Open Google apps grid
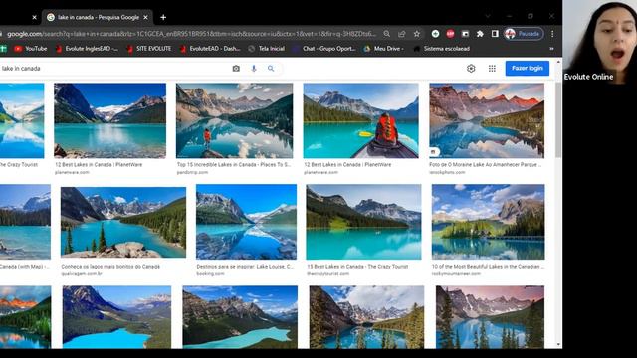The height and width of the screenshot is (358, 637). point(492,69)
